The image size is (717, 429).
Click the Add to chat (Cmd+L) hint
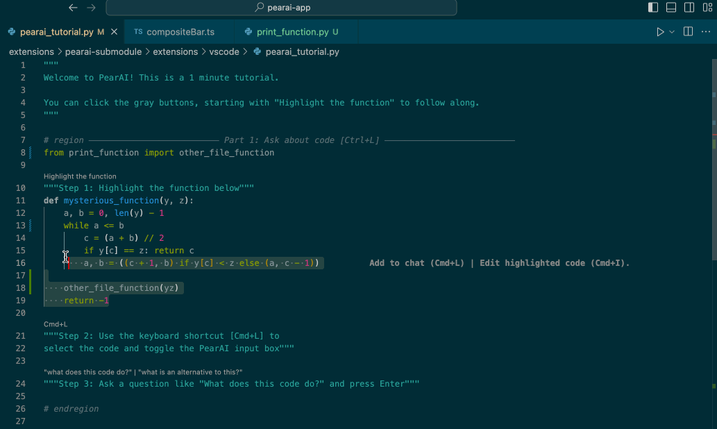pos(416,263)
